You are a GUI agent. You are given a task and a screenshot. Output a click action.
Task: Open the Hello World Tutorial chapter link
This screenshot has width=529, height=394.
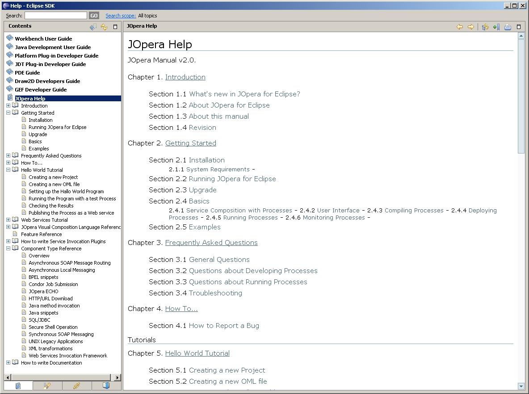pyautogui.click(x=197, y=353)
